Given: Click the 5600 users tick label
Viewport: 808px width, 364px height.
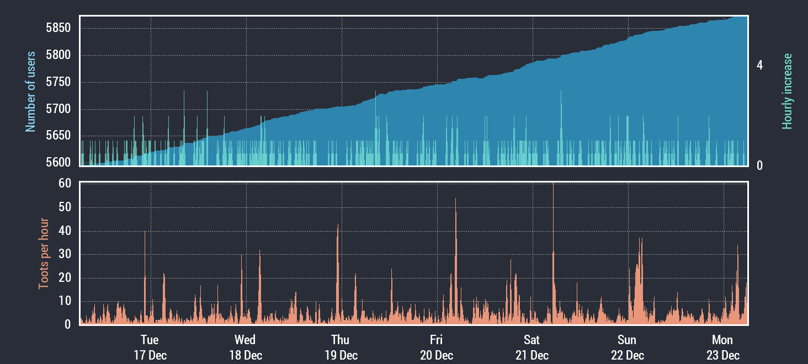Looking at the screenshot, I should click(x=57, y=163).
